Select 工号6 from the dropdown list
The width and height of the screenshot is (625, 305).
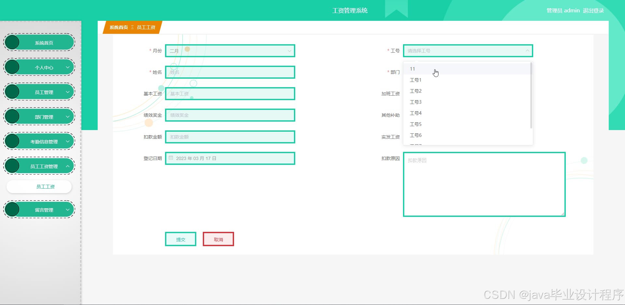tap(467, 135)
